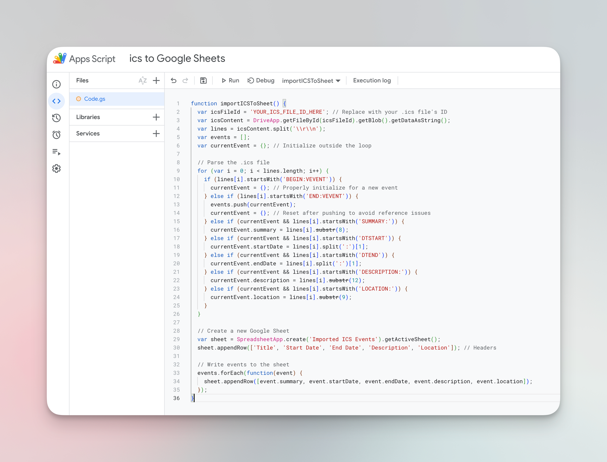Screen dimensions: 607x462
Task: Add a new file with plus icon
Action: (156, 80)
